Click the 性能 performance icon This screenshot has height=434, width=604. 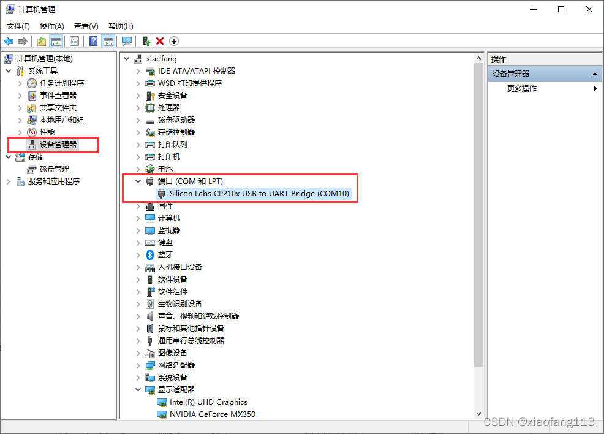pyautogui.click(x=32, y=132)
